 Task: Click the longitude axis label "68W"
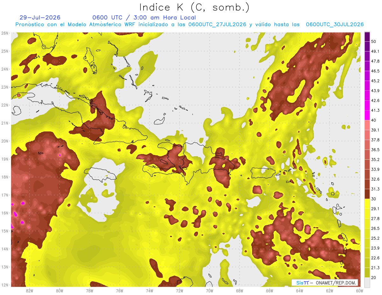coord(240,291)
